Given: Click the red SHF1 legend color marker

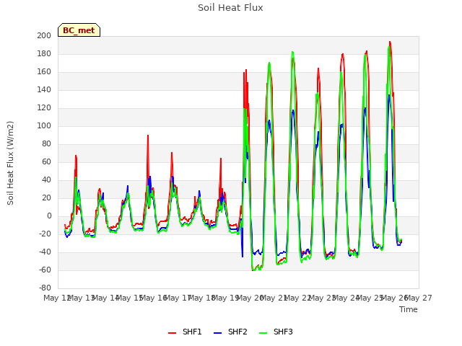Looking at the screenshot, I should point(172,333).
